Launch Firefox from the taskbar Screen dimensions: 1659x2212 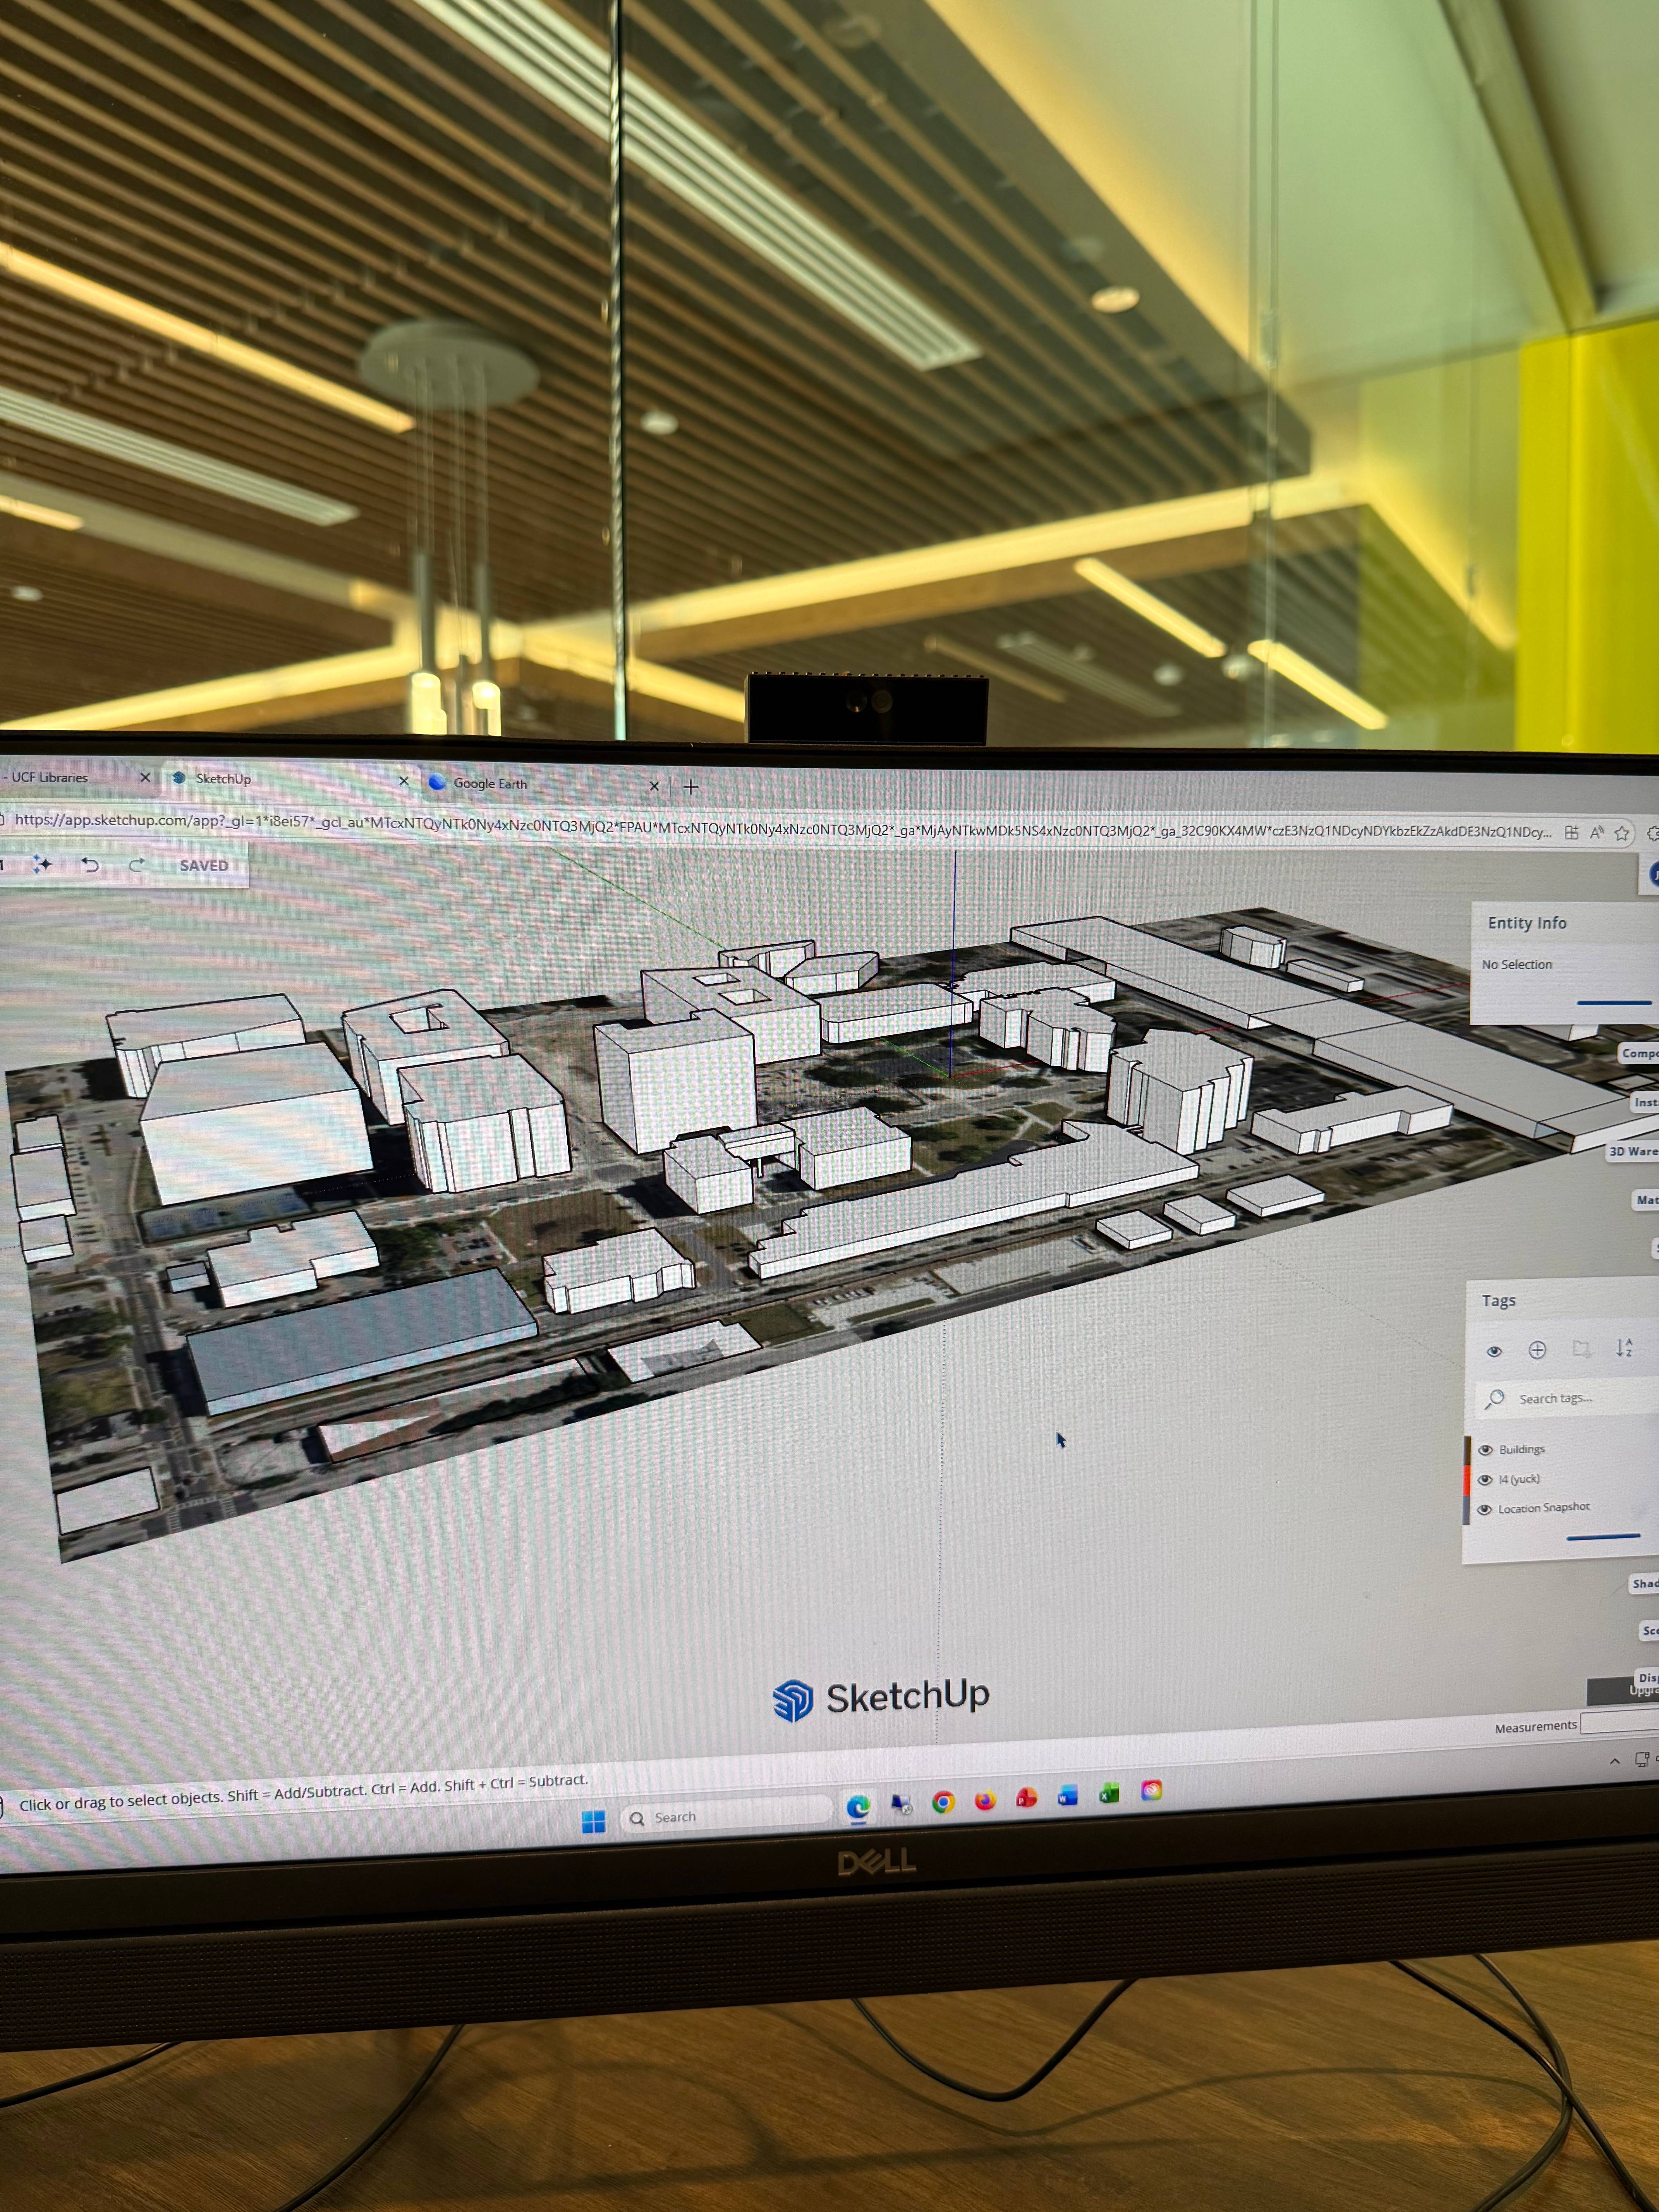point(985,1800)
